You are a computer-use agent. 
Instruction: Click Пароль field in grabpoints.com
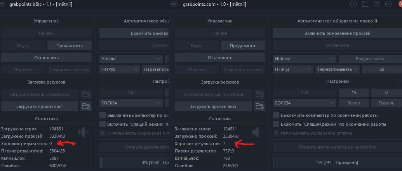(x=386, y=103)
